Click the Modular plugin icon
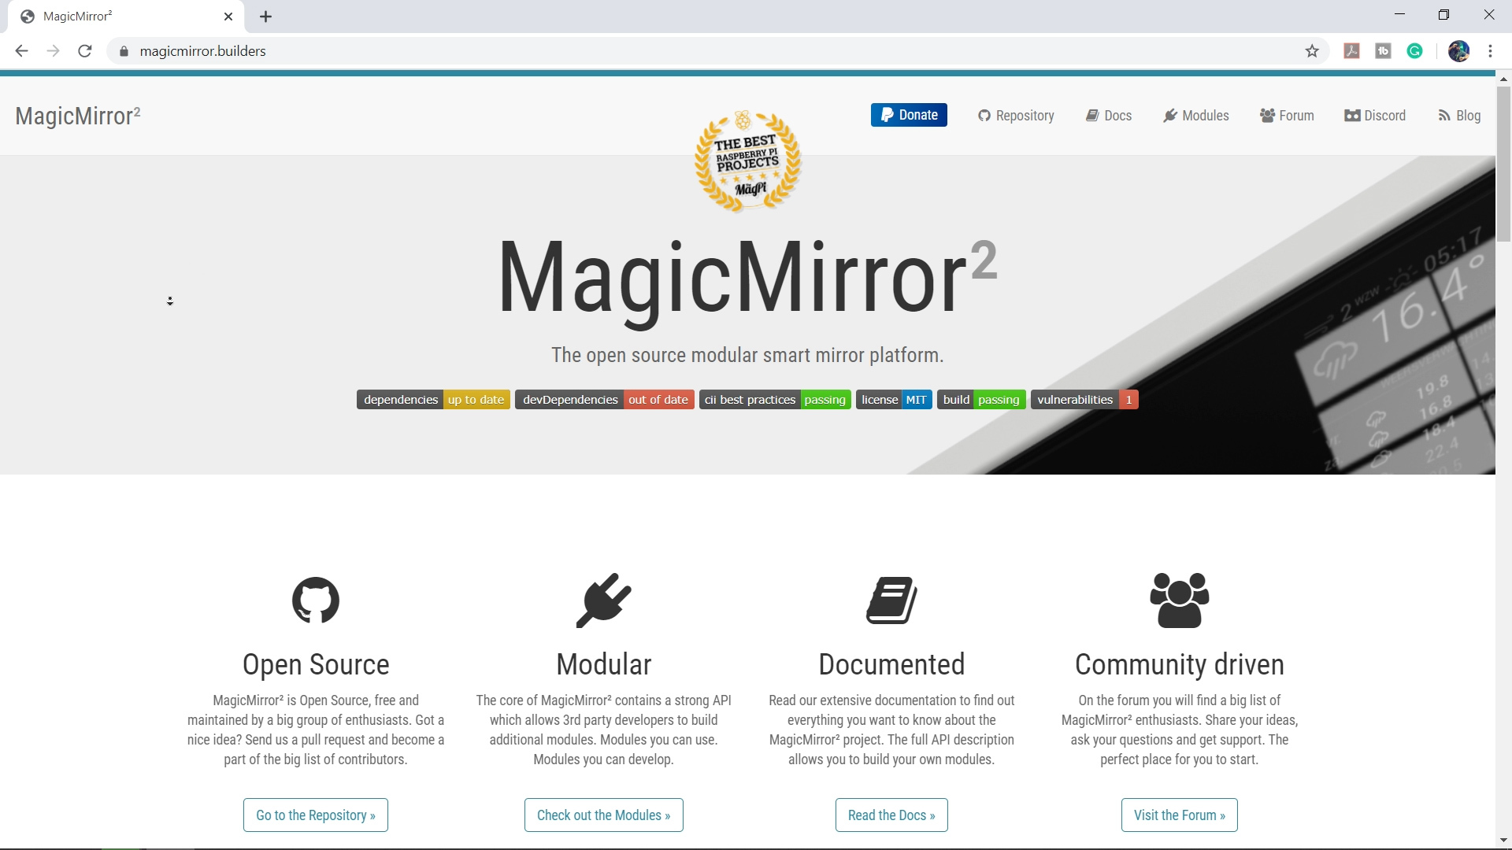This screenshot has width=1512, height=850. pyautogui.click(x=602, y=599)
